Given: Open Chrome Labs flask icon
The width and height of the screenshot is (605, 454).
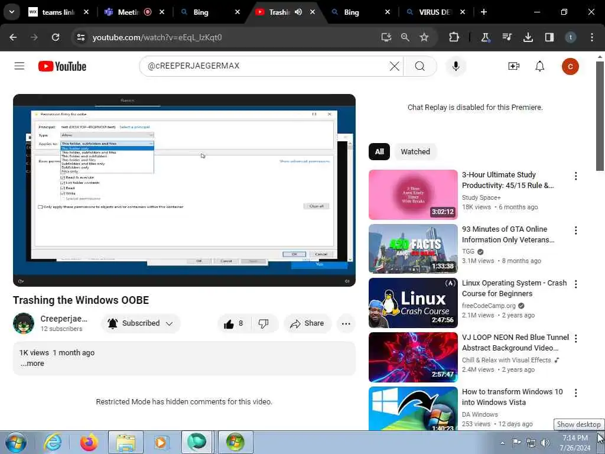Looking at the screenshot, I should pos(486,37).
